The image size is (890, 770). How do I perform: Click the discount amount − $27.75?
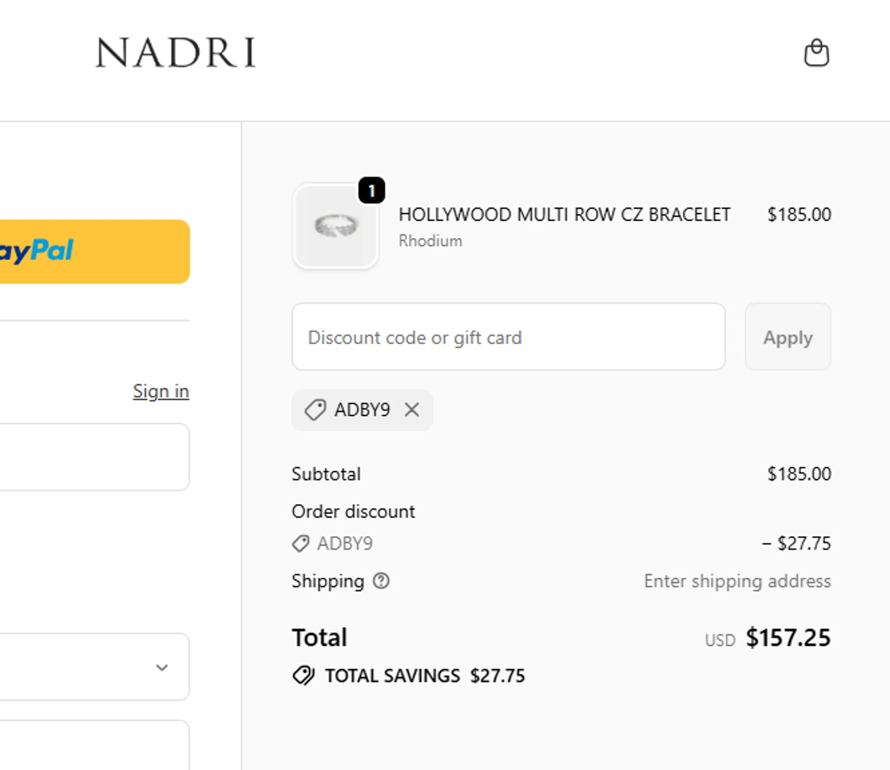[x=796, y=543]
